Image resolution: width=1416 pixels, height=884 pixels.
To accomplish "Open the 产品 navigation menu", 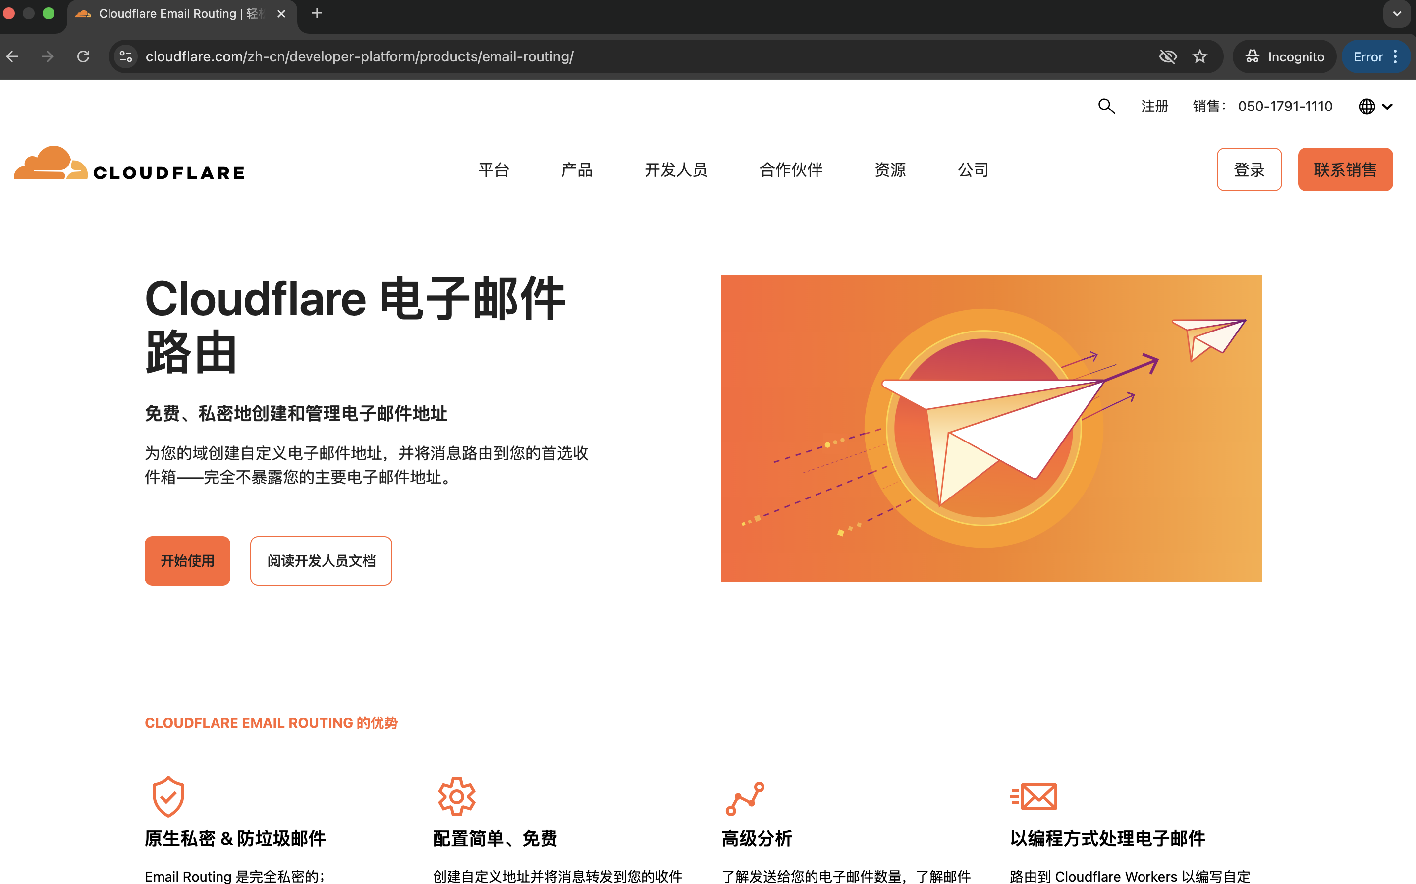I will [x=576, y=169].
